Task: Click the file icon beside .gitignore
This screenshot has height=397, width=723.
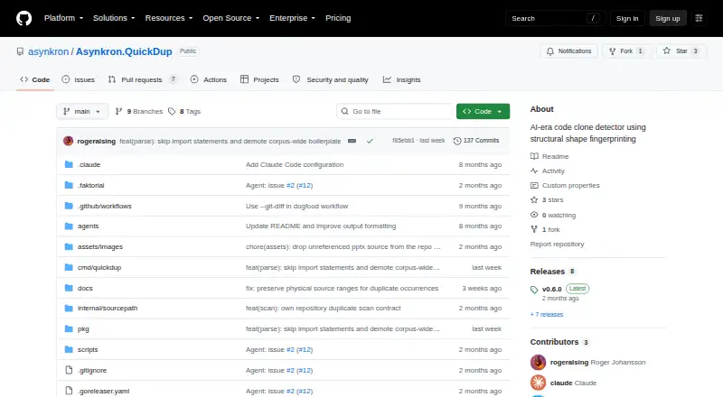Action: click(69, 370)
